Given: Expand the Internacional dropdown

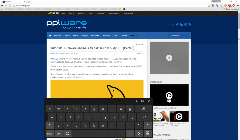Looking at the screenshot, I should (129, 13).
